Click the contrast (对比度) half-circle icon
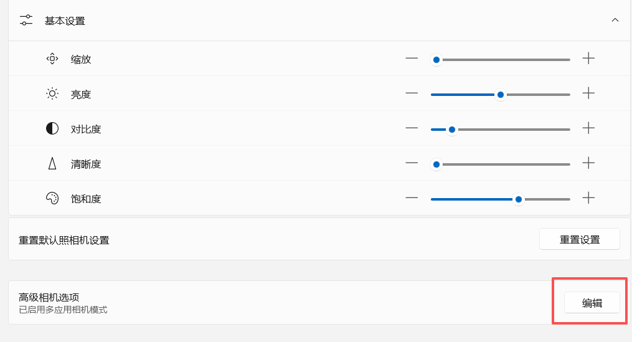Image resolution: width=632 pixels, height=342 pixels. pyautogui.click(x=52, y=129)
